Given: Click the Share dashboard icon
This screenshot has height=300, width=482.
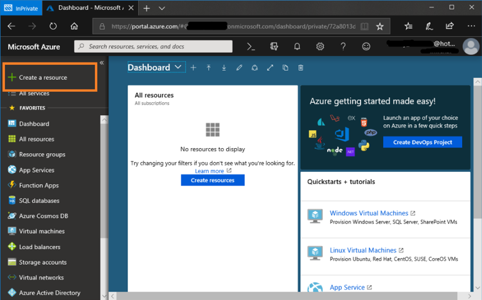Looking at the screenshot, I should coord(254,68).
